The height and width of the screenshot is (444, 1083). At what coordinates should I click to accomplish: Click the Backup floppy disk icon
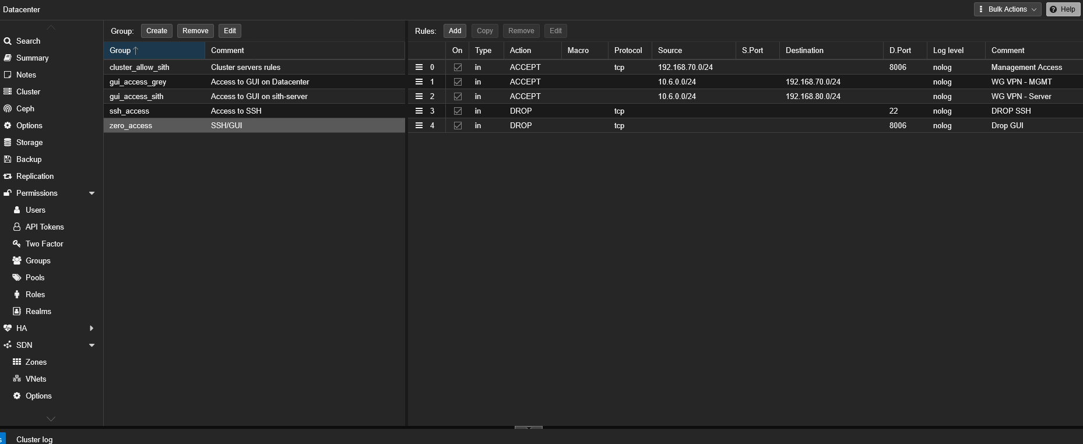(x=8, y=160)
